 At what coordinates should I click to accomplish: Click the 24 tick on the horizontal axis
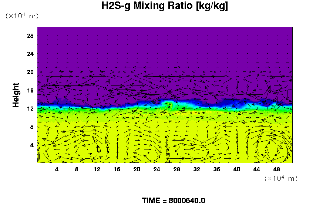[157, 169]
